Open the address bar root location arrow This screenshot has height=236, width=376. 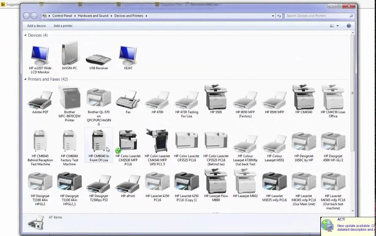point(49,16)
